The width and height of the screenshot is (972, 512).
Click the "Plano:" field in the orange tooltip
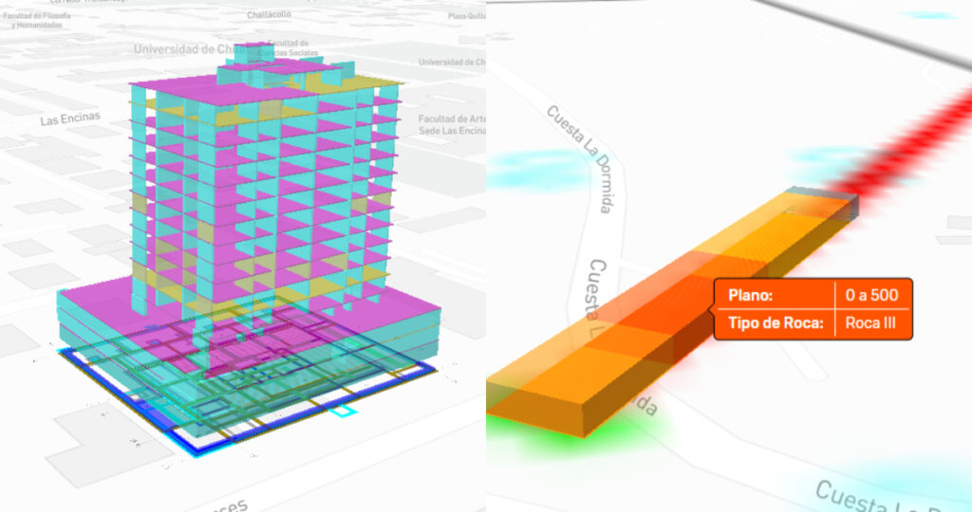[x=749, y=295]
